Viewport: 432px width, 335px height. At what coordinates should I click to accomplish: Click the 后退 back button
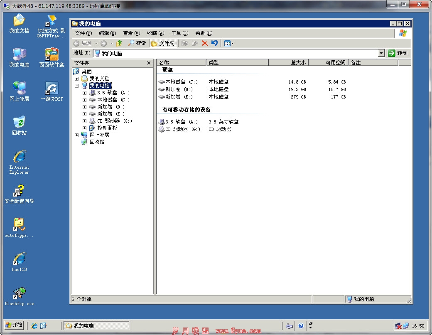click(83, 43)
